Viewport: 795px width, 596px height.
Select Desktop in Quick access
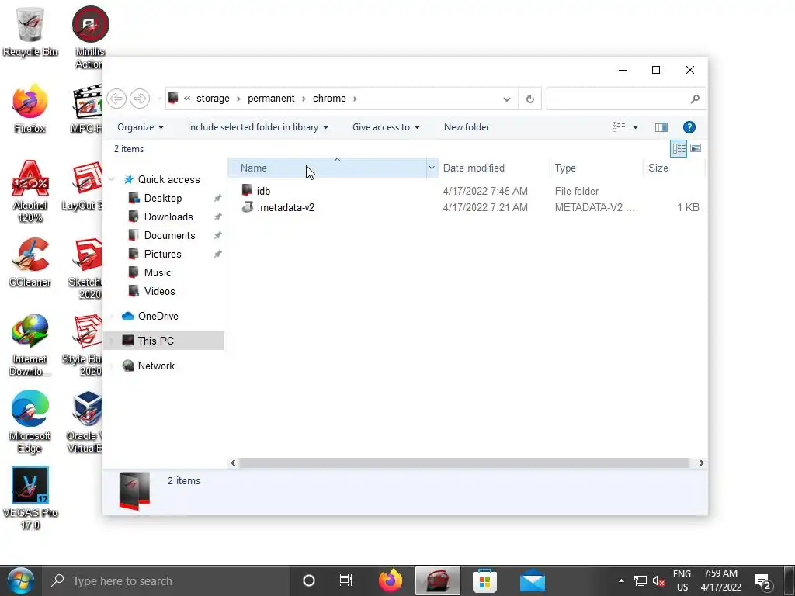click(x=163, y=198)
